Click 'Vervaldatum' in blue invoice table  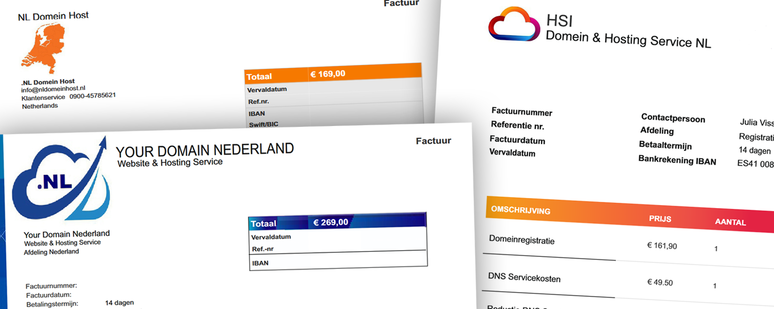(271, 237)
